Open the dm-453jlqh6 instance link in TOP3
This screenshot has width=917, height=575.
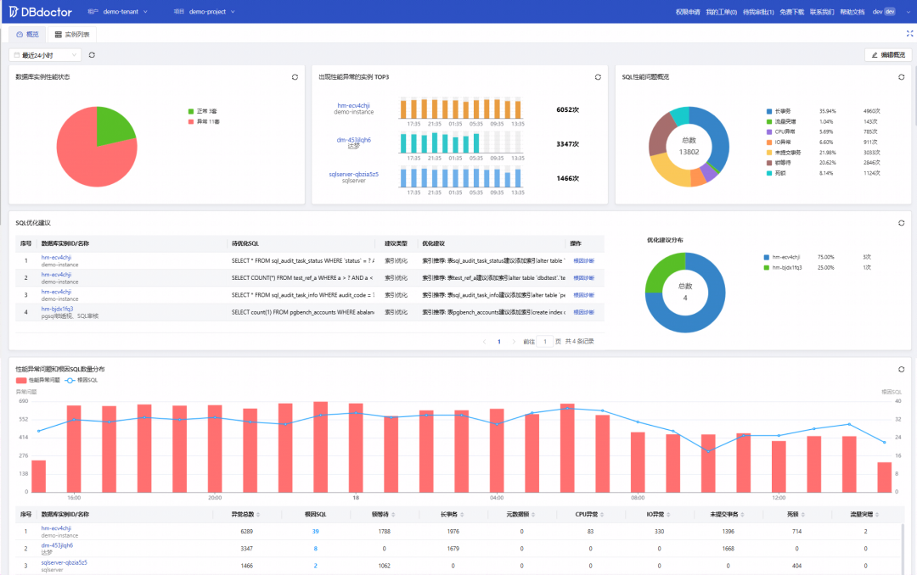(354, 140)
